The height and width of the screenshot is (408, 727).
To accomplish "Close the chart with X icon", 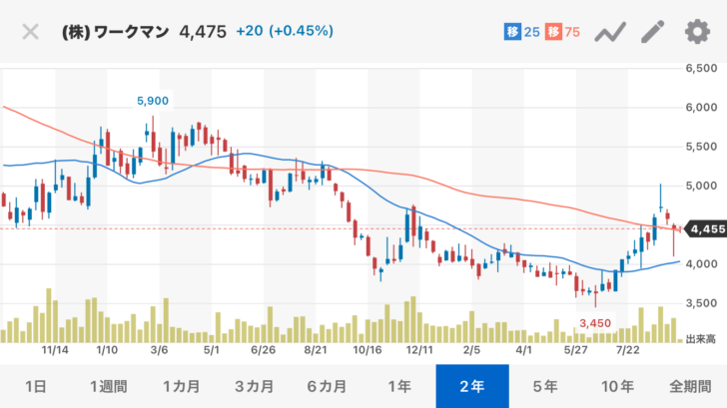I will [x=31, y=31].
